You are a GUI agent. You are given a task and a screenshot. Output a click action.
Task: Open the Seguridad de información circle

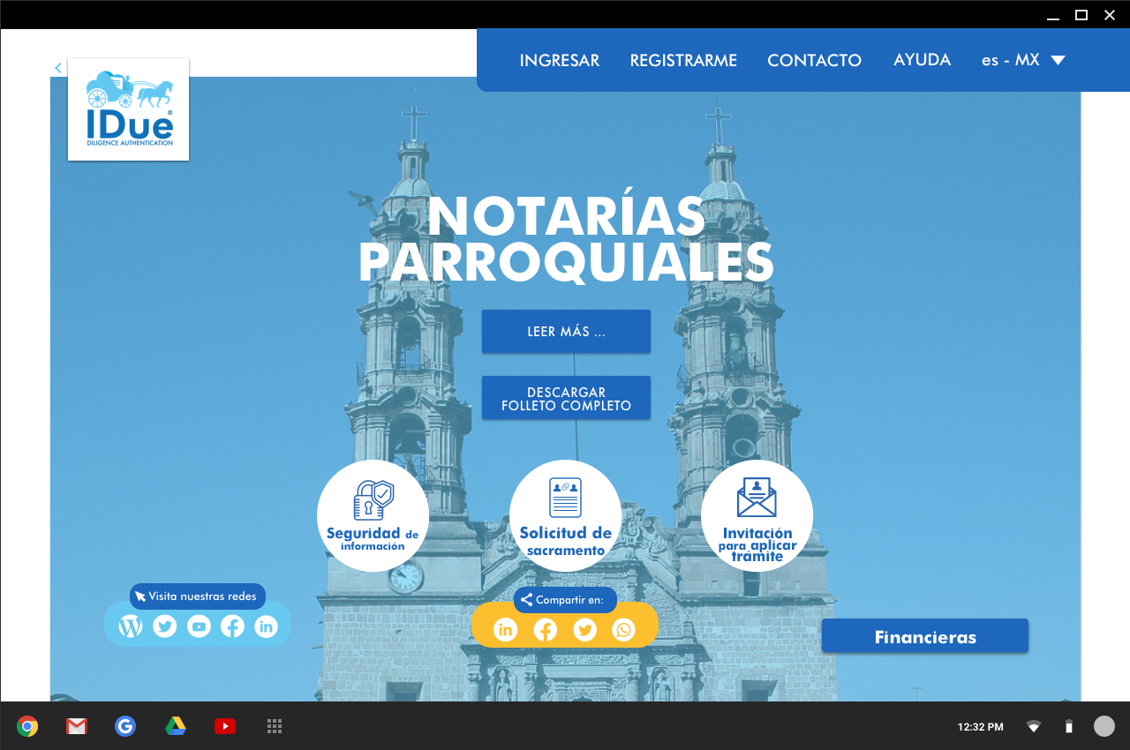tap(373, 515)
